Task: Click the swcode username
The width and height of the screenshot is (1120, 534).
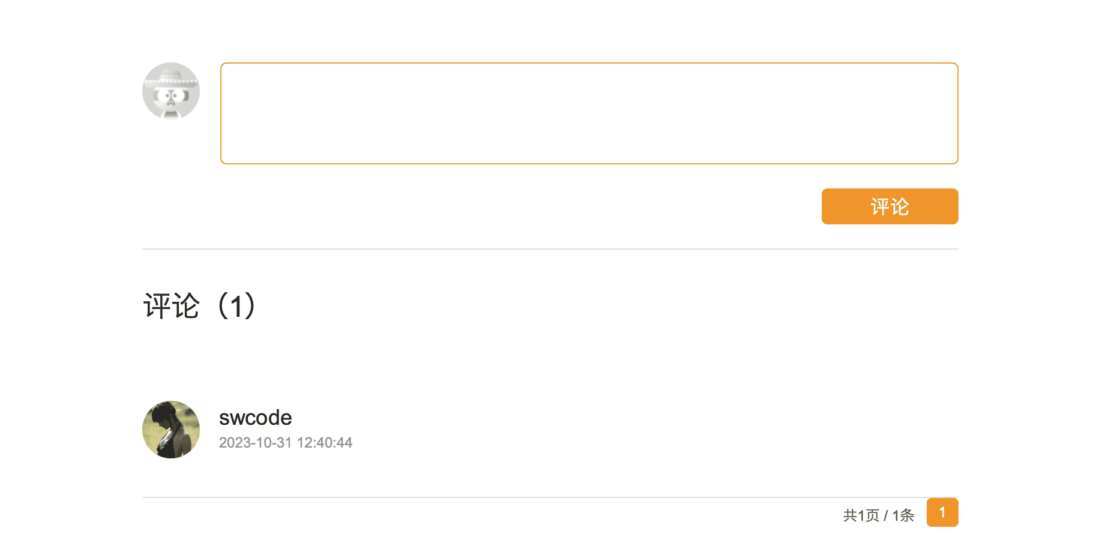Action: pyautogui.click(x=255, y=418)
